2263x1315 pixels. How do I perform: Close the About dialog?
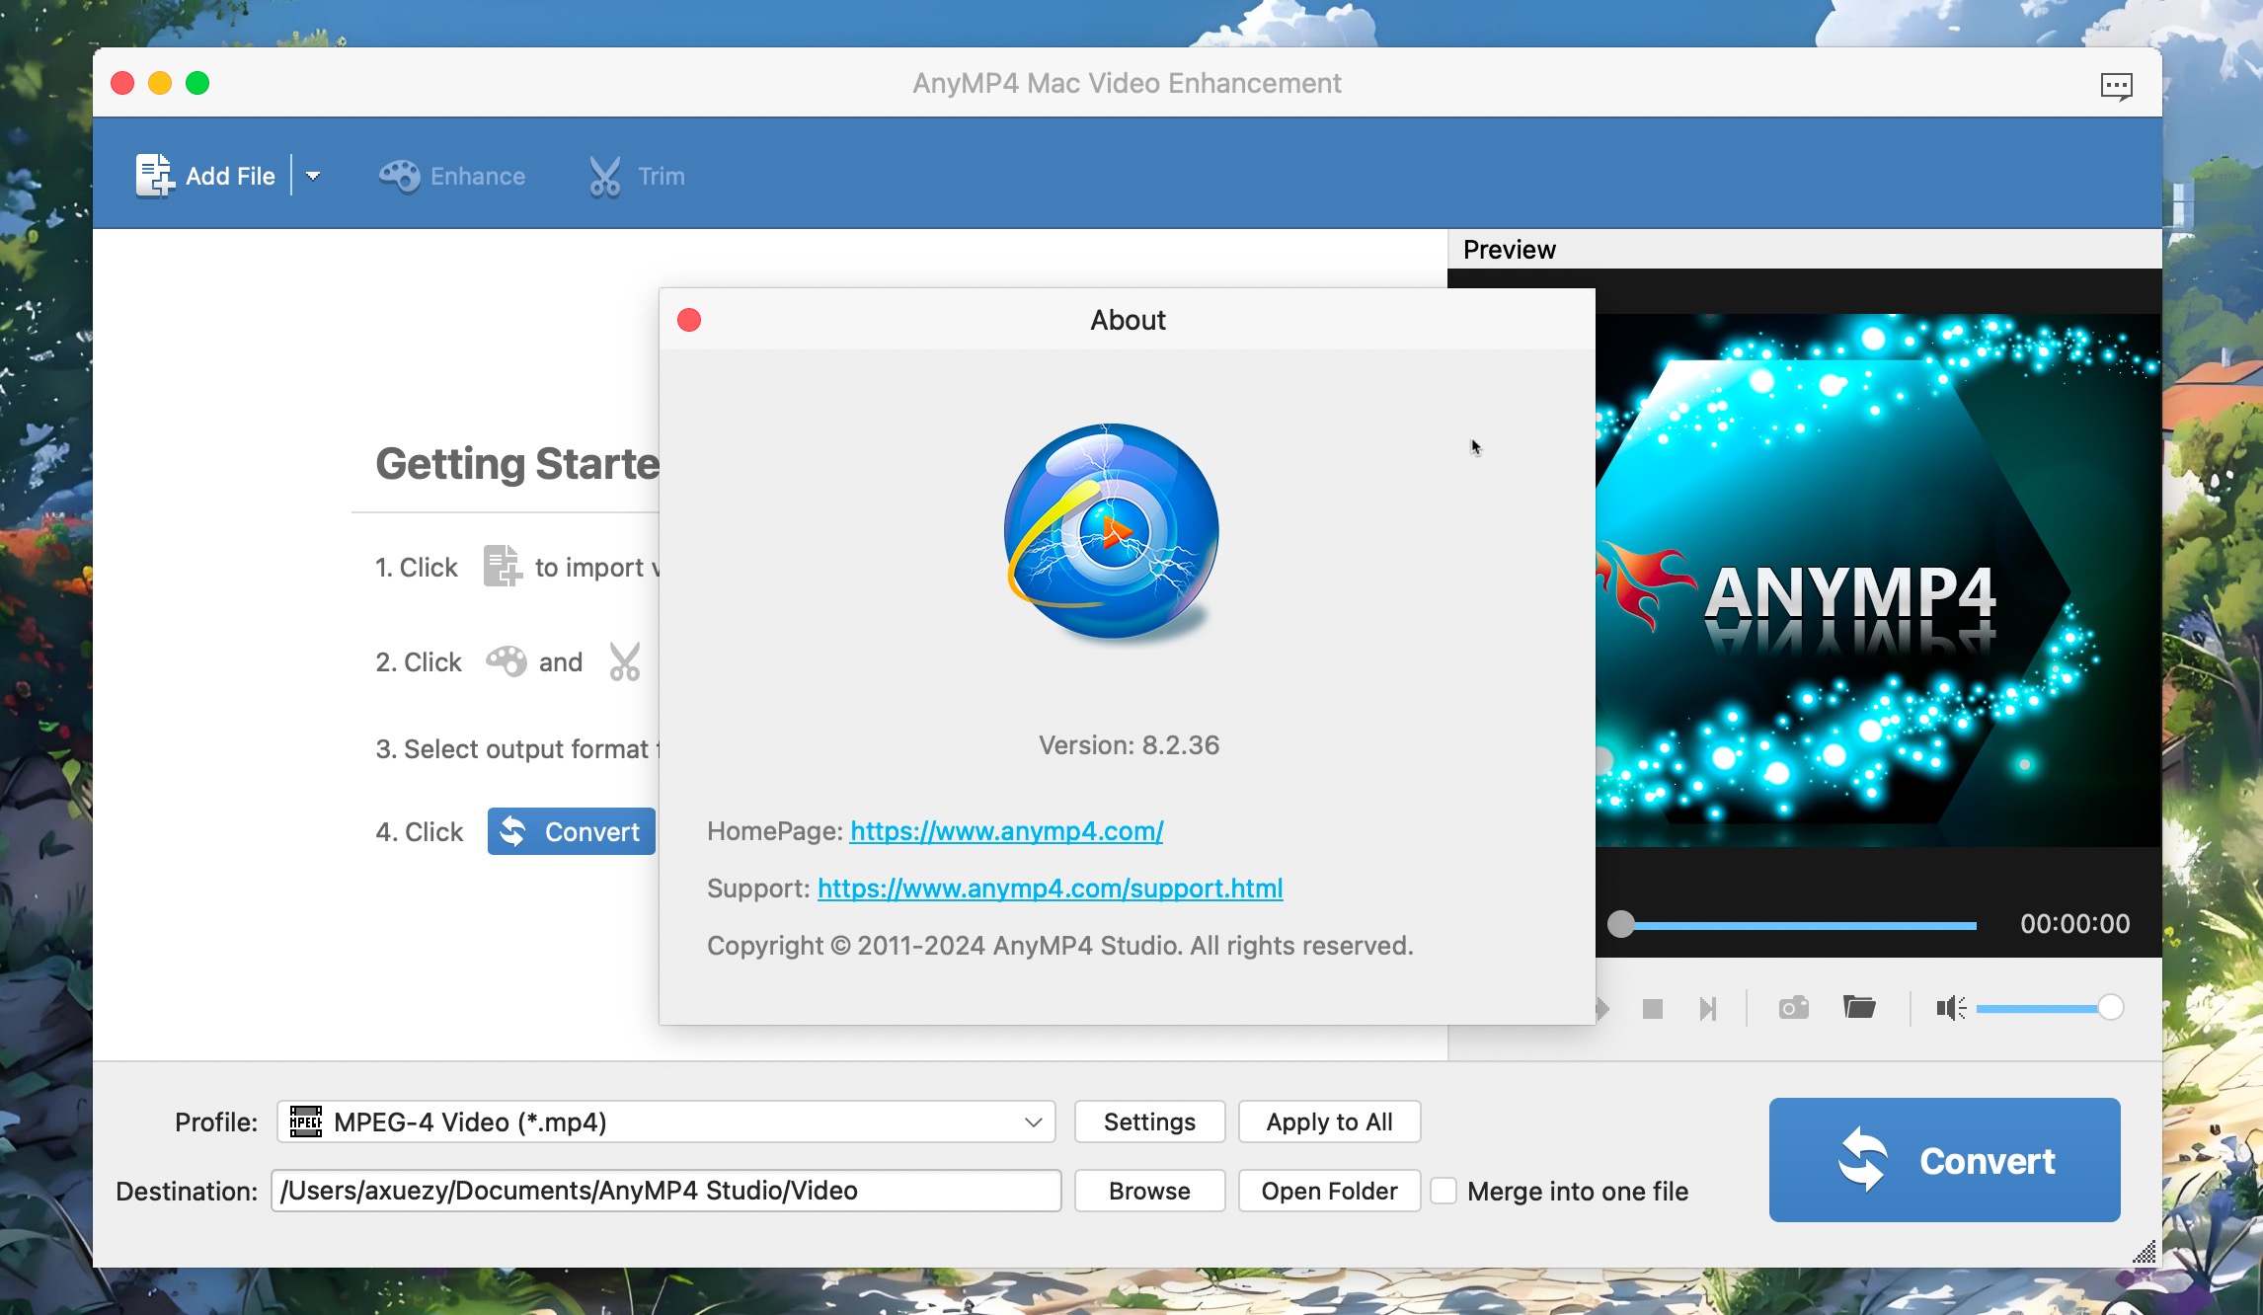[689, 320]
